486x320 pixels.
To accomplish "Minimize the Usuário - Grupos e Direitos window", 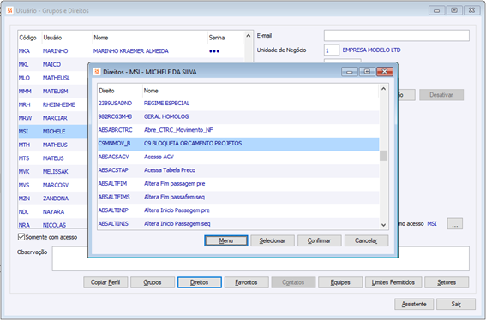I will click(437, 10).
